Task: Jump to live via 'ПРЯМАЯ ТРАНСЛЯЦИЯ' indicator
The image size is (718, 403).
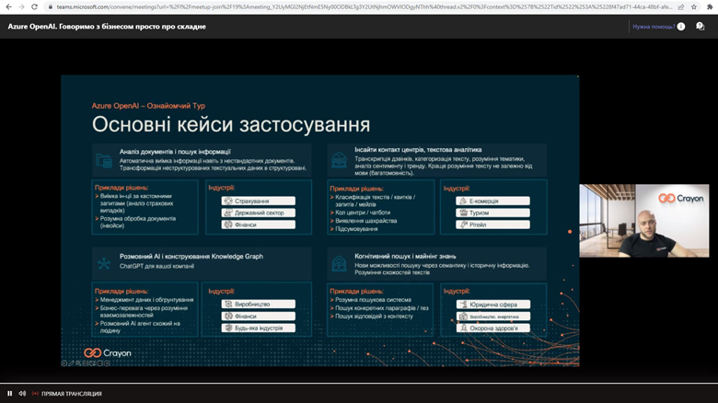Action: coord(67,394)
